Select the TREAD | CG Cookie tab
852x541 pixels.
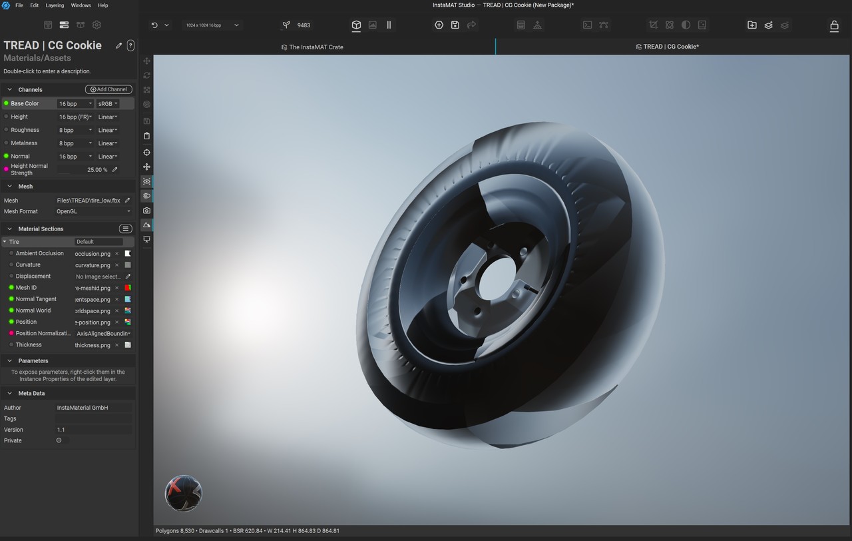point(668,47)
